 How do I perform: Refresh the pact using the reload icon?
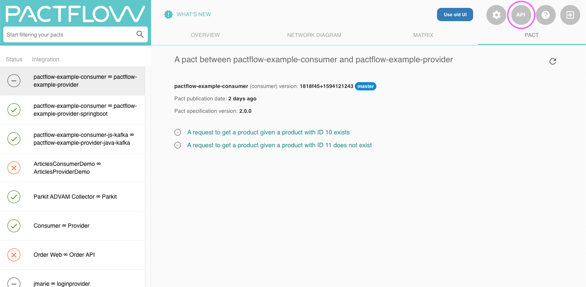tap(553, 61)
